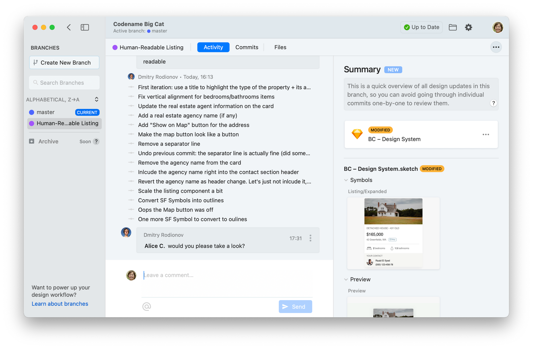Click the purple branch dot in tab bar

[x=115, y=47]
